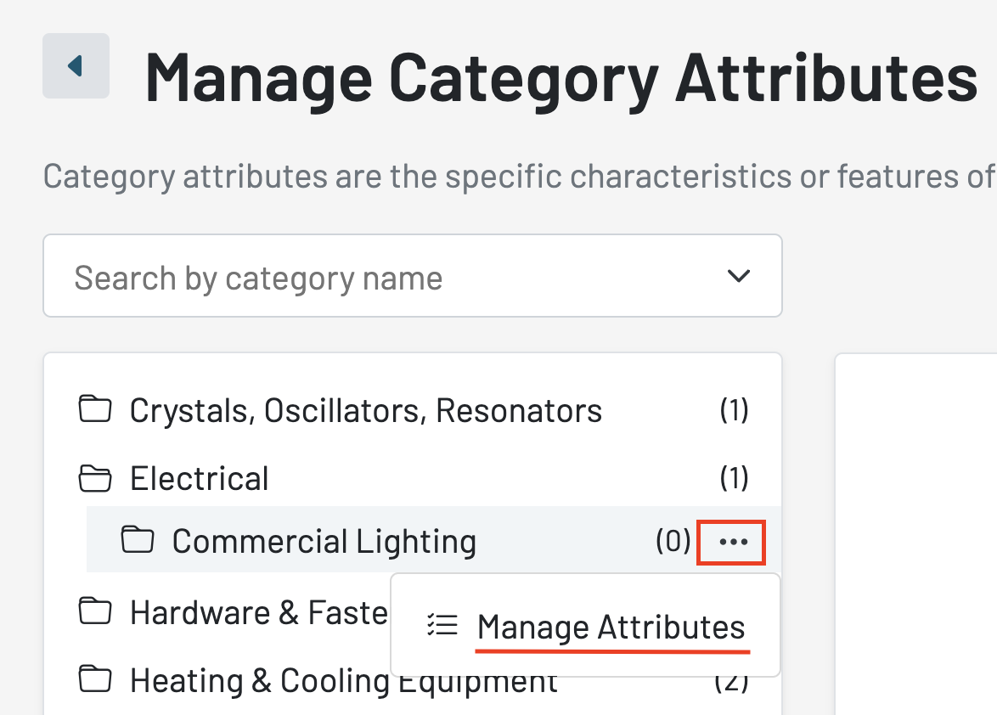The height and width of the screenshot is (715, 997).
Task: Click the (1) count next to Electrical
Action: click(734, 478)
